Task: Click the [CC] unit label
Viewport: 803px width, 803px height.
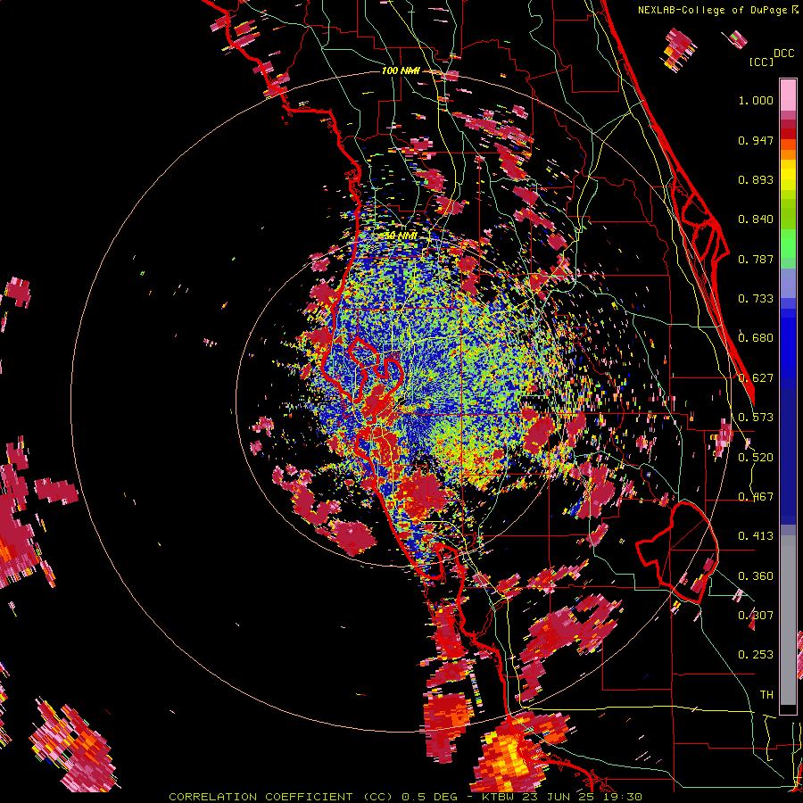Action: 761,62
